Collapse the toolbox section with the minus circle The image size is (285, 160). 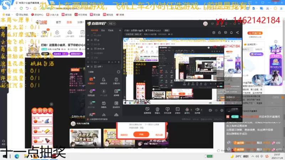point(119,72)
